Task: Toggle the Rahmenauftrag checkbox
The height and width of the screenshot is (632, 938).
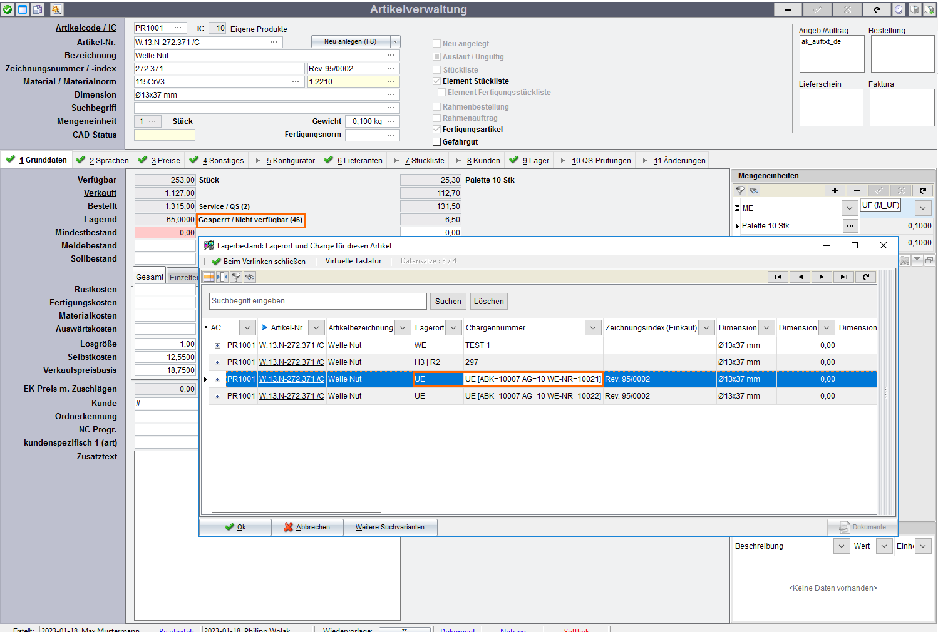Action: pos(437,118)
